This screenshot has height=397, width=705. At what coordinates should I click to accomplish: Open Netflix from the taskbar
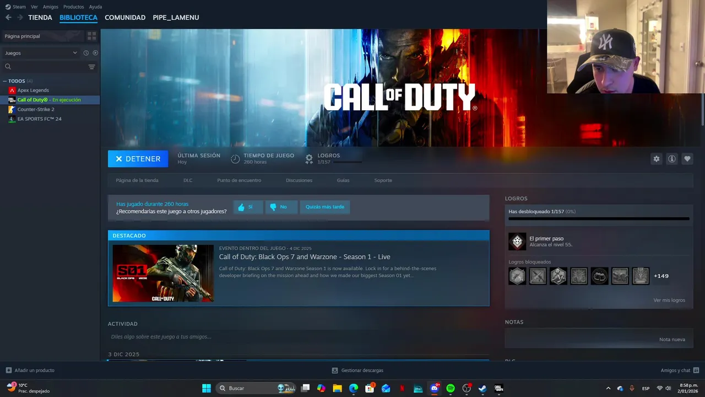click(x=402, y=388)
